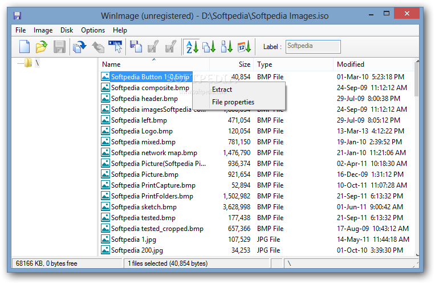Close the WinImage window
The image size is (435, 284).
(406, 13)
